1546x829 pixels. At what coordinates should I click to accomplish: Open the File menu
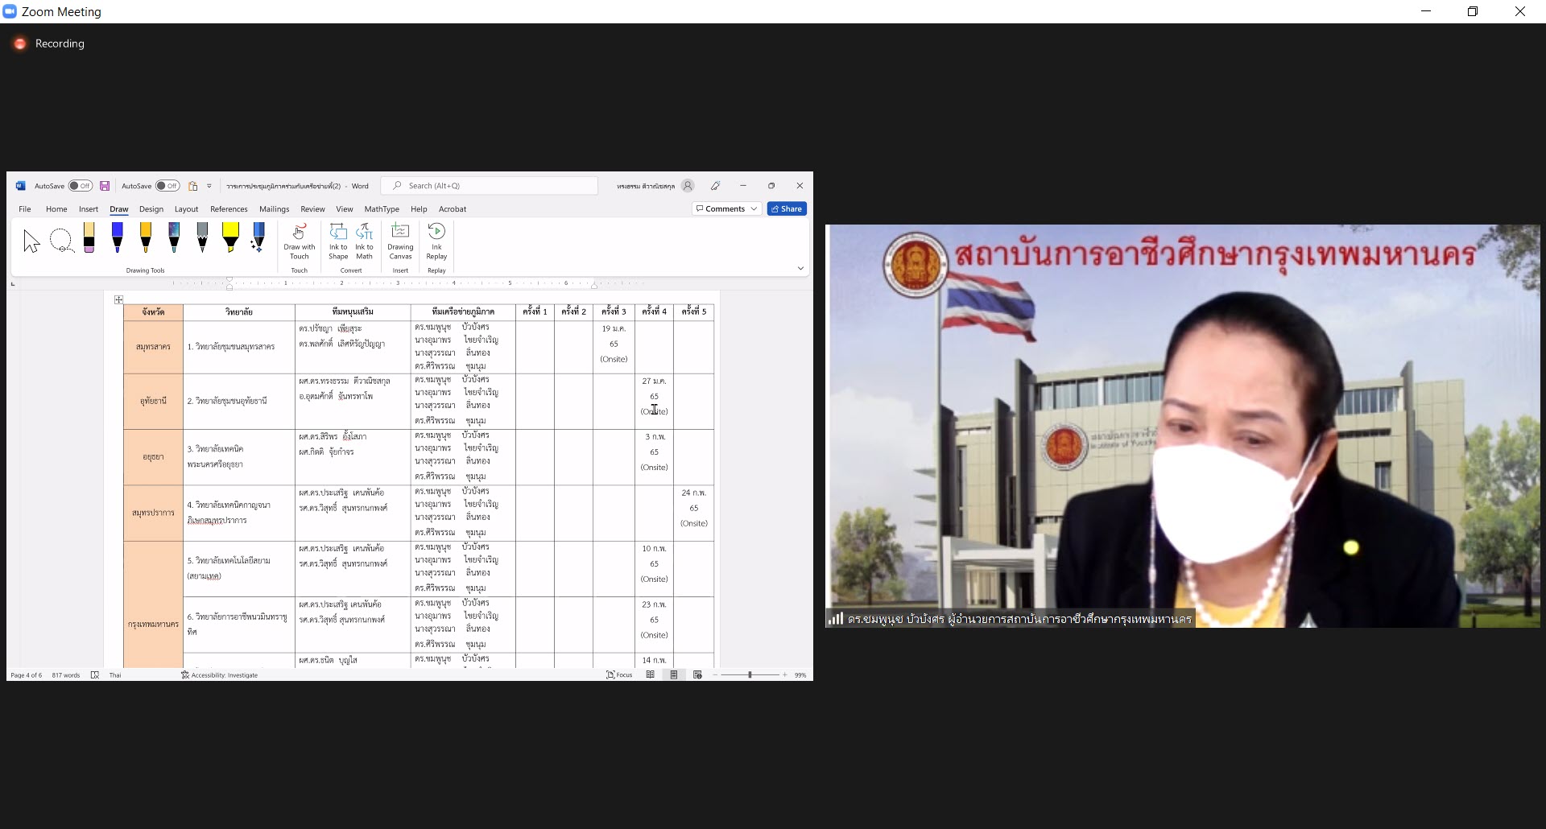25,209
